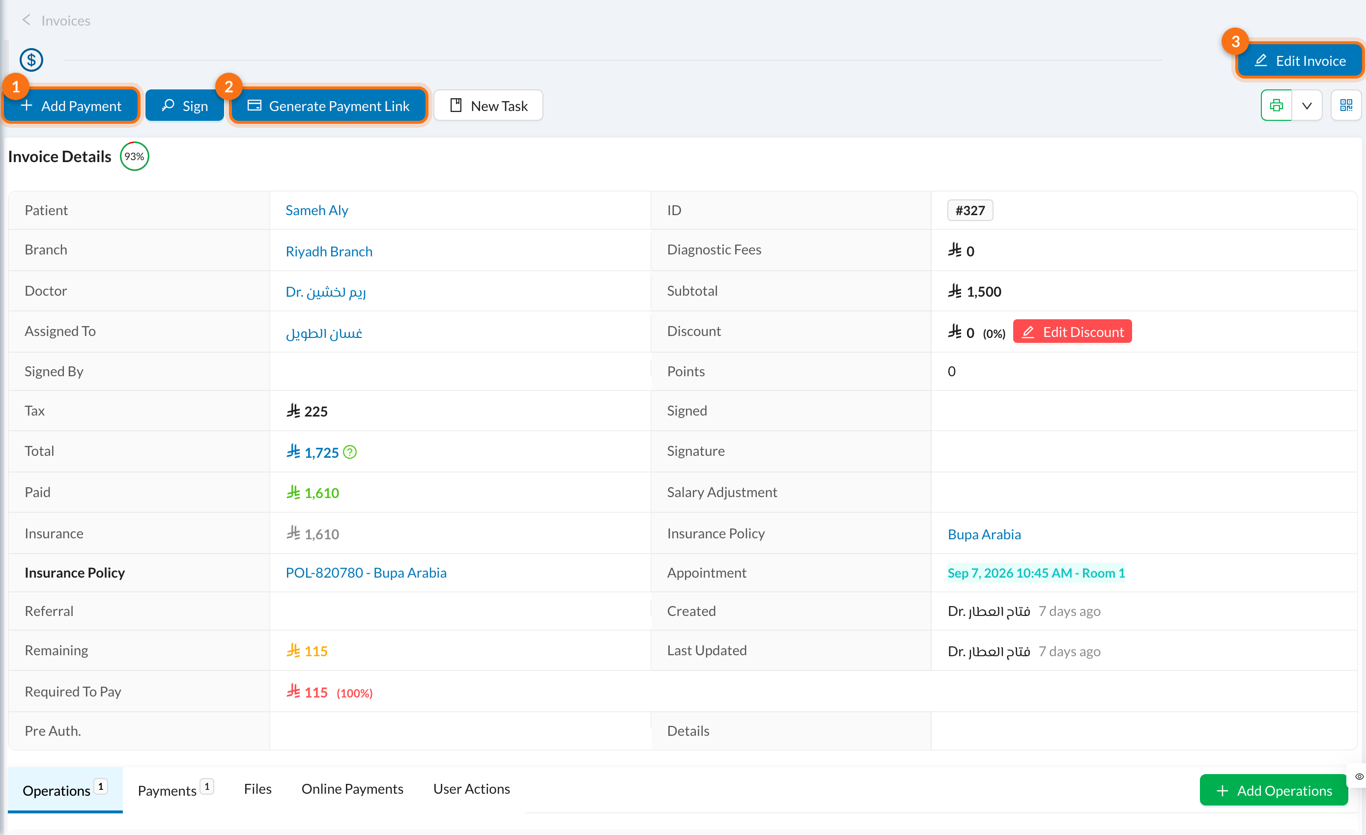
Task: Click the pencil icon in Edit Discount
Action: pyautogui.click(x=1028, y=332)
